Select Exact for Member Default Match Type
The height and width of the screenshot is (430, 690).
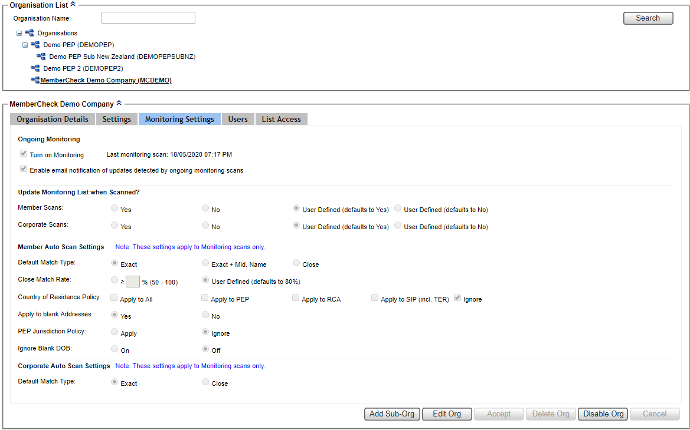coord(115,263)
